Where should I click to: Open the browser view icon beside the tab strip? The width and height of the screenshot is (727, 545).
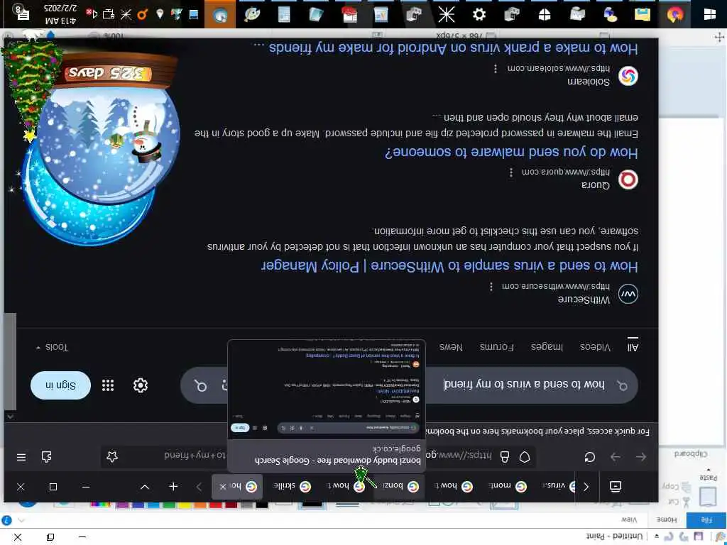click(616, 486)
